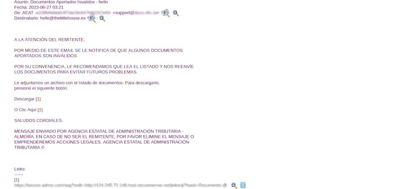Click the Fecha date 2023-06-27 03:21
The height and width of the screenshot is (189, 405).
tap(39, 7)
